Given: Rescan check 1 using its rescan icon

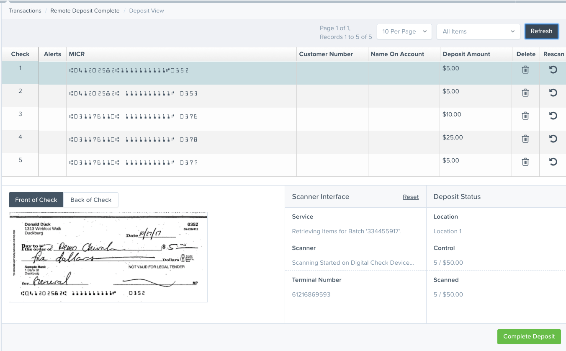Looking at the screenshot, I should pyautogui.click(x=553, y=70).
